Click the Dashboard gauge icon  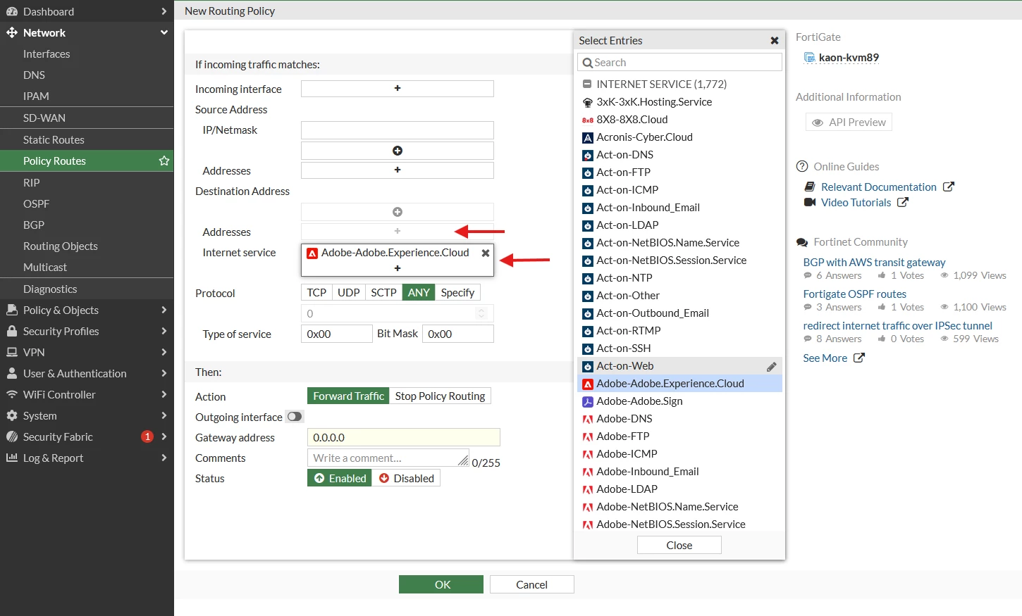12,11
